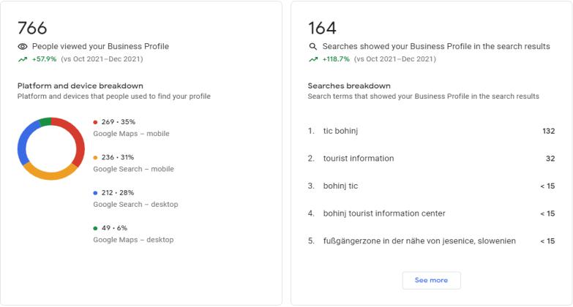The image size is (573, 307).
Task: Click 'Google Search – desktop' legend label
Action: [x=135, y=205]
